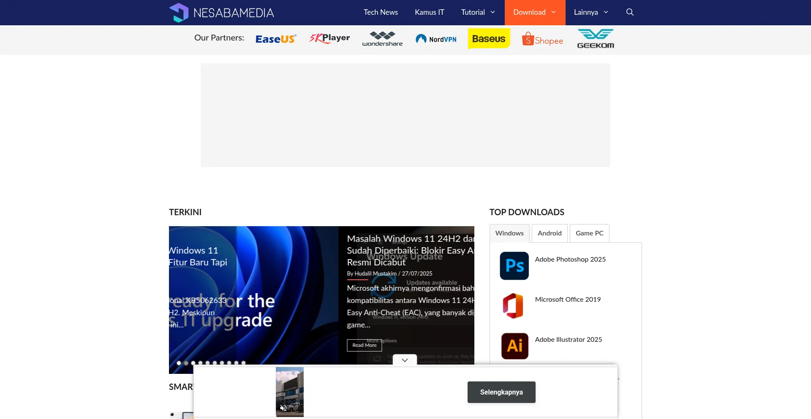Open Adobe Illustrator 2025 download link
811x419 pixels.
pyautogui.click(x=569, y=339)
